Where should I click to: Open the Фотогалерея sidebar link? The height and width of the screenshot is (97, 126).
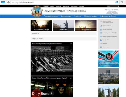coord(106,47)
